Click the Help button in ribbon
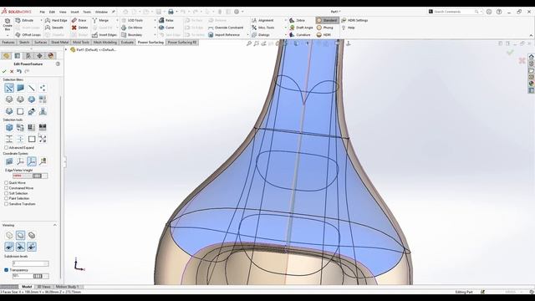Screen dimensions: 535x301 point(349,28)
